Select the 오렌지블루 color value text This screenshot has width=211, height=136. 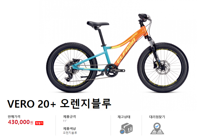[x=70, y=133]
